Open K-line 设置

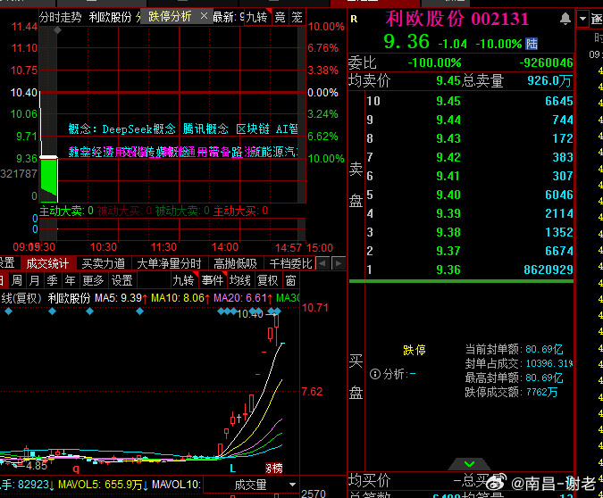coord(121,280)
